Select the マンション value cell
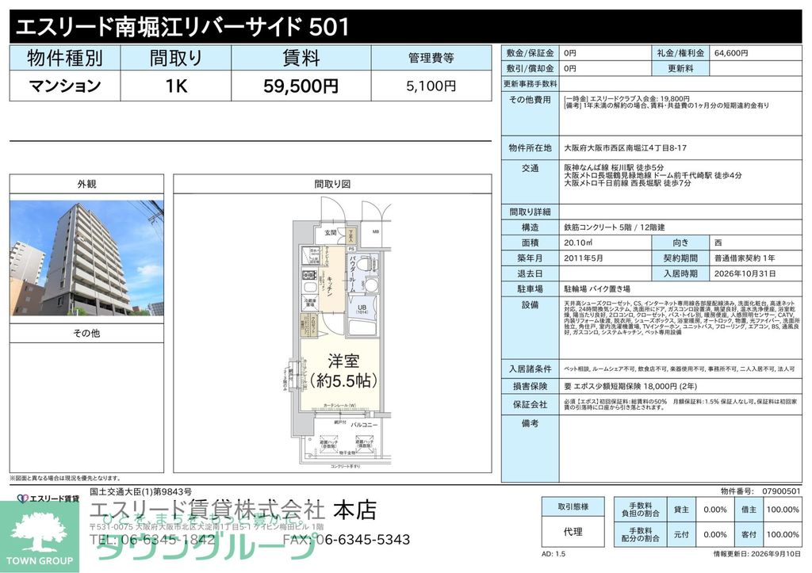The height and width of the screenshot is (573, 812). pyautogui.click(x=65, y=86)
